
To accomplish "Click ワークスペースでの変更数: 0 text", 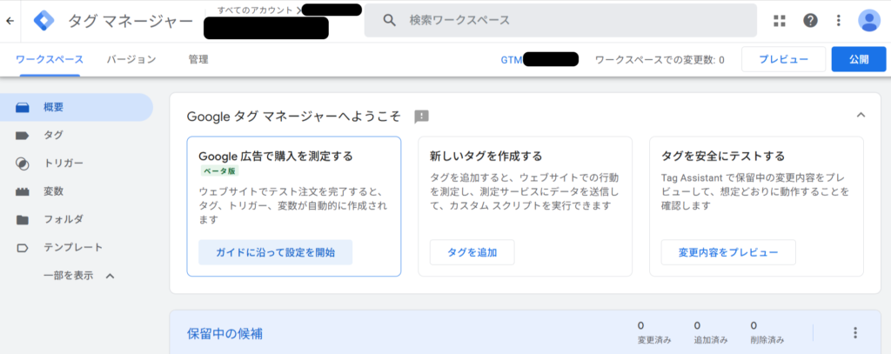I will [660, 60].
